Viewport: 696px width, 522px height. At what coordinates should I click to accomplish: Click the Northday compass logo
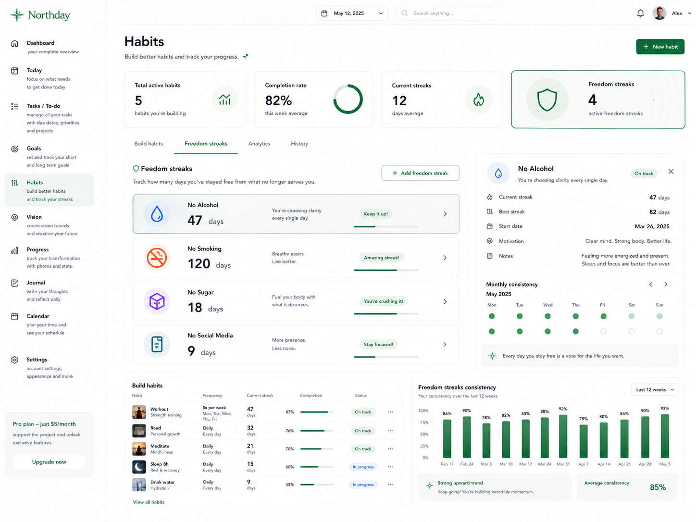tap(17, 15)
